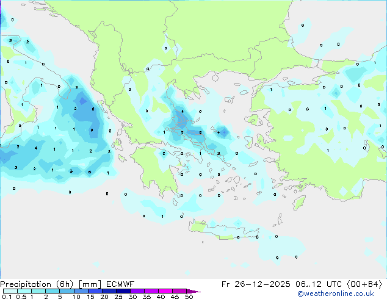Click the legend label "40"
This screenshot has height=299, width=387.
[161, 297]
